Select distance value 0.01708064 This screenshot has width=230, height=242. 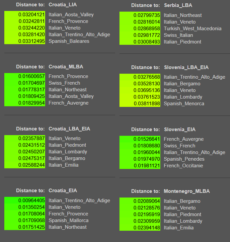coord(32,213)
